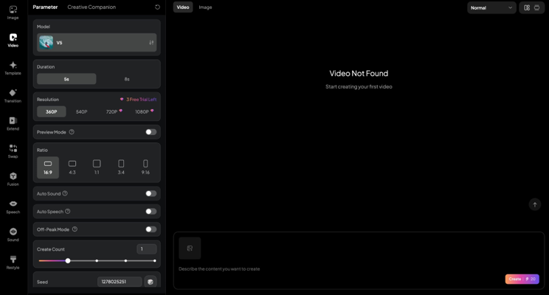Image resolution: width=549 pixels, height=295 pixels.
Task: Open the Fusion tool
Action: pos(13,178)
